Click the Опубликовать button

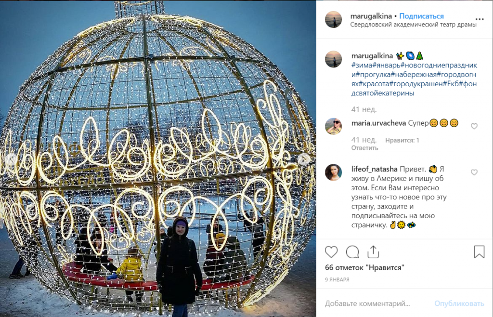459,304
